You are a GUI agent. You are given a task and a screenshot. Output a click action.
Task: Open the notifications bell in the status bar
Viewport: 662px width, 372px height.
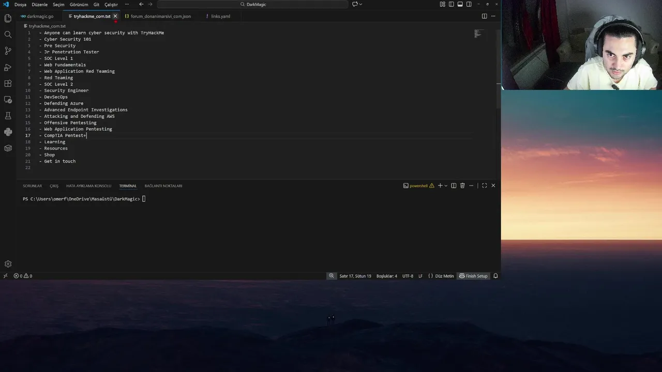[x=495, y=276]
